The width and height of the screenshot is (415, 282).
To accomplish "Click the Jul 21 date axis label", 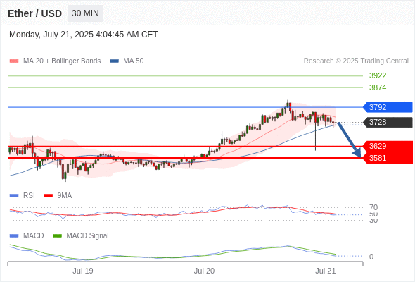I will coord(325,271).
